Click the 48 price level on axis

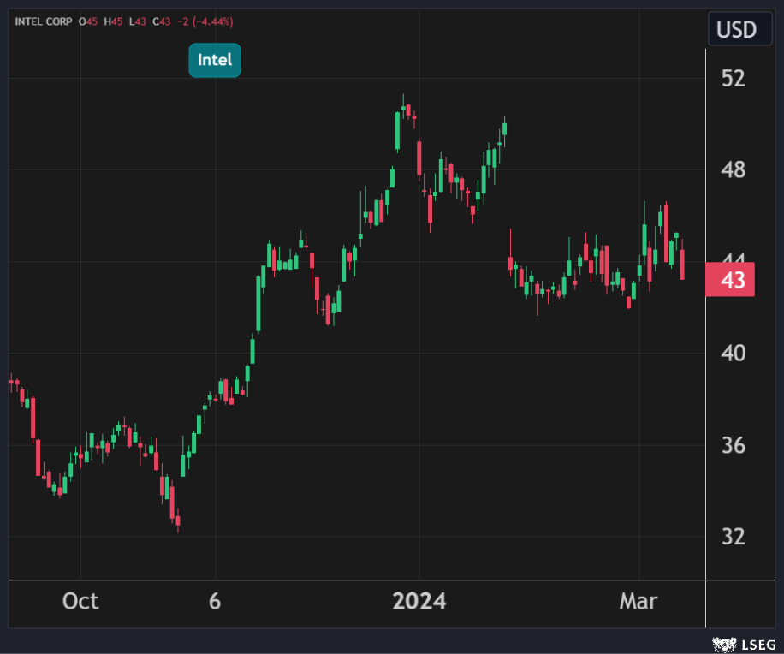734,170
